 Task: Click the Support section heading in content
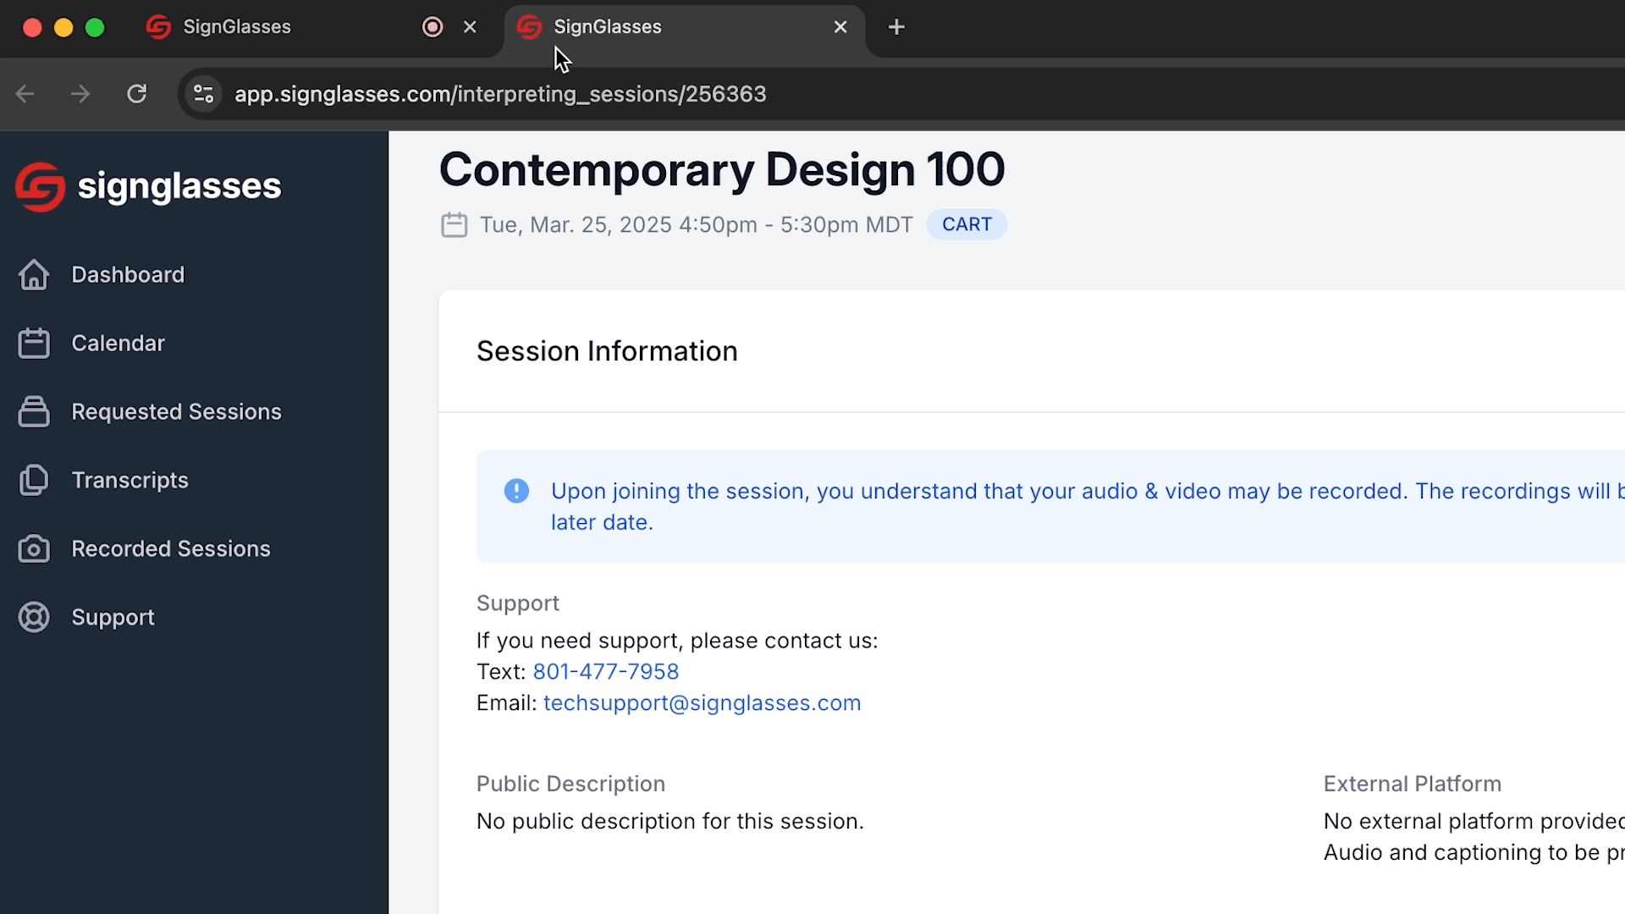click(518, 603)
